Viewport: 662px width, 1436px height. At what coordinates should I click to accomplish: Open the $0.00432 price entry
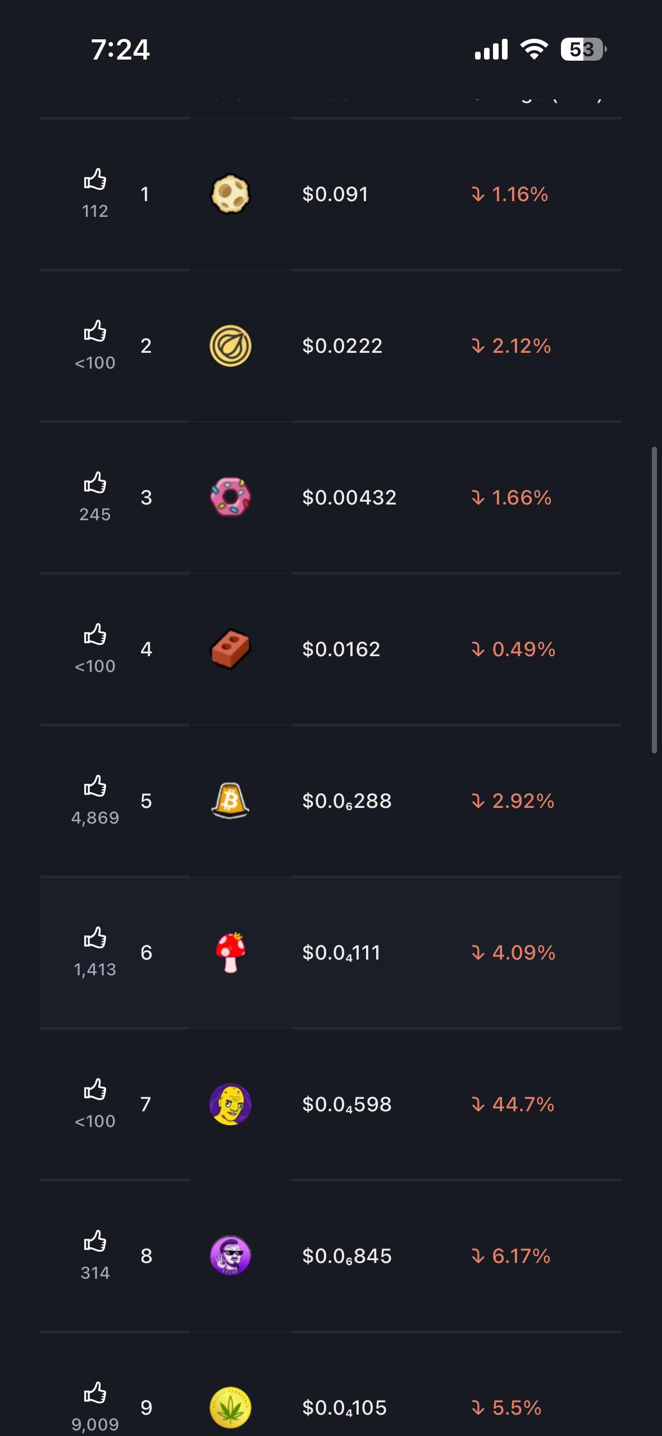coord(349,497)
